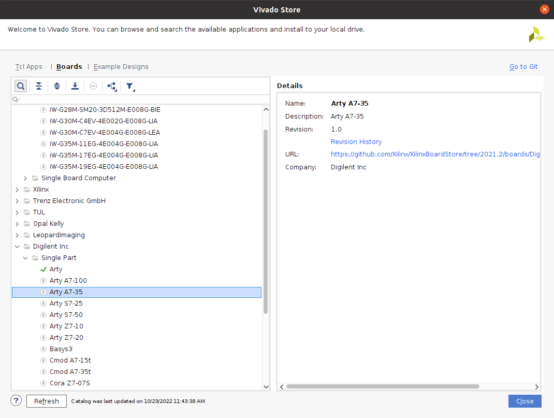Expand the Xilinx vendor folder
Viewport: 554px width, 418px height.
click(x=17, y=190)
